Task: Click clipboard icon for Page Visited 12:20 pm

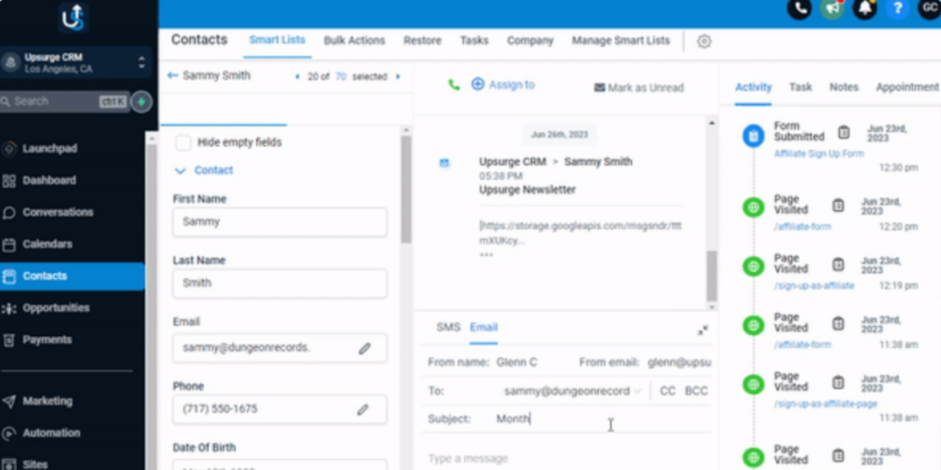Action: (x=838, y=206)
